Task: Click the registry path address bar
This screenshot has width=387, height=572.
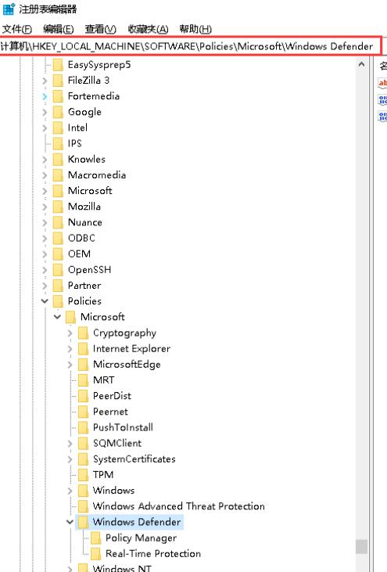Action: click(190, 46)
